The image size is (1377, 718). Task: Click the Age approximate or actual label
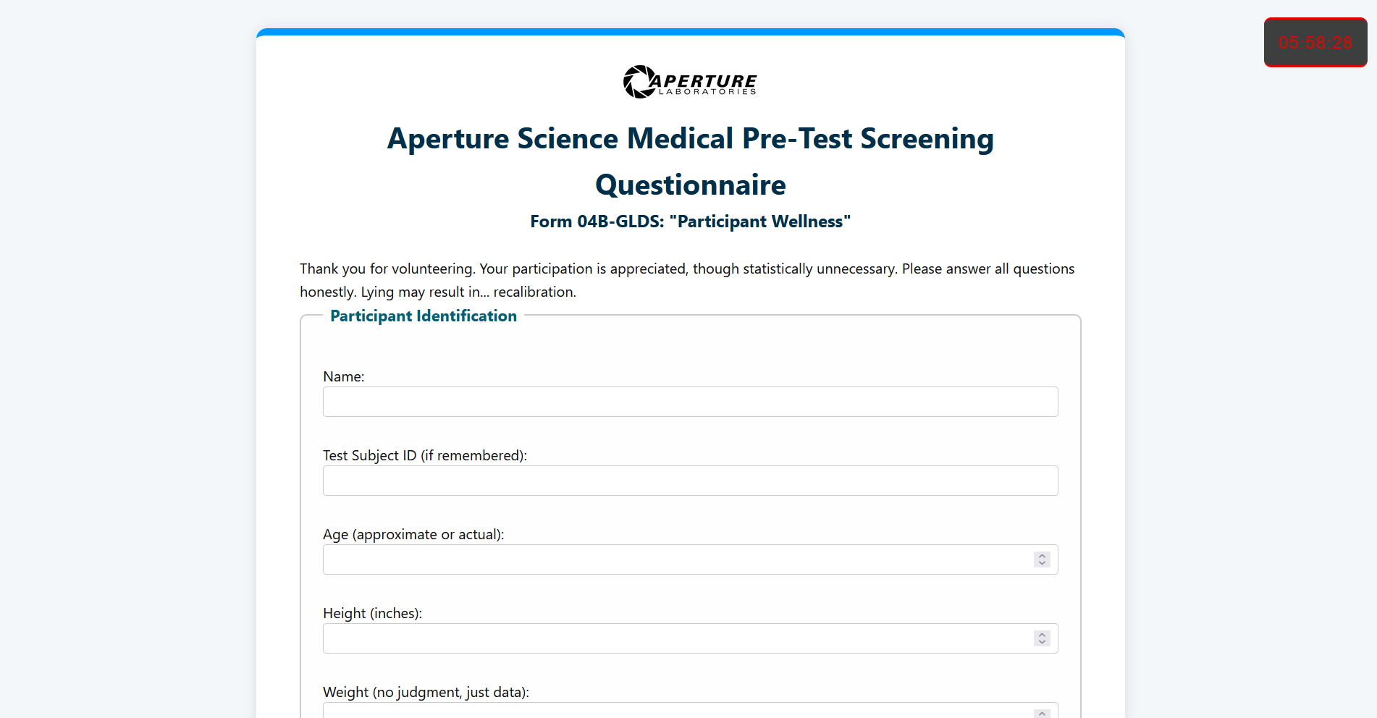pyautogui.click(x=413, y=534)
